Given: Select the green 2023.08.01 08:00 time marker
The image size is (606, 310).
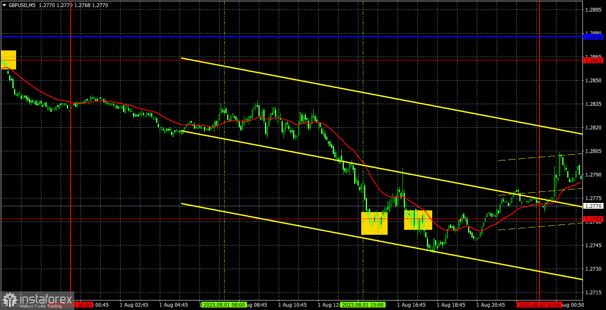Looking at the screenshot, I should 225,305.
